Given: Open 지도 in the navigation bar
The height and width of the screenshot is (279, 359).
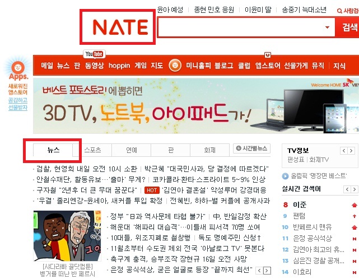Looking at the screenshot, I should [x=157, y=66].
